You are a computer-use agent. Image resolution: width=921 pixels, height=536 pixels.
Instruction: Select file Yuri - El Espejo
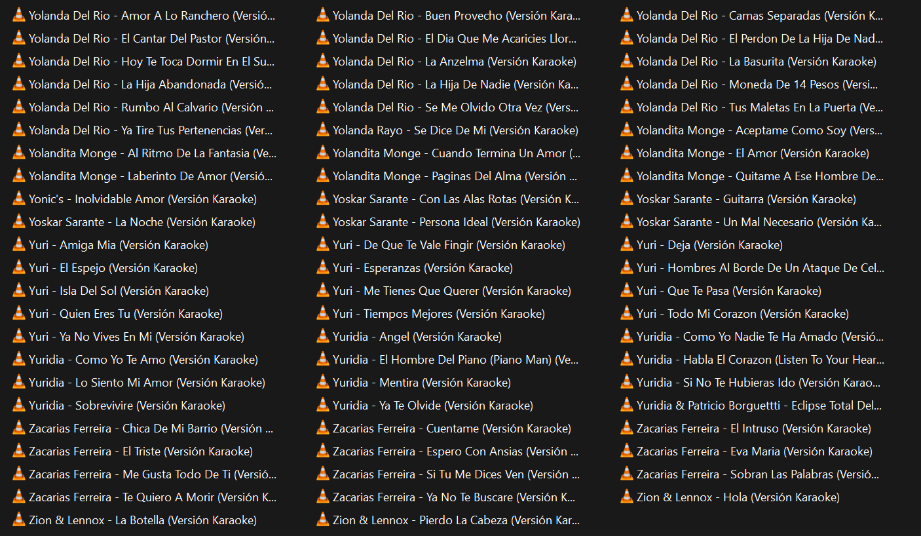coord(105,267)
